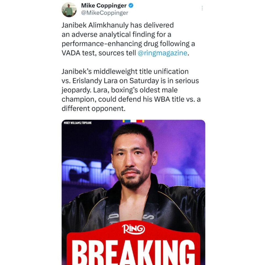
Task: Open the boxer photo attachment
Action: (133, 192)
